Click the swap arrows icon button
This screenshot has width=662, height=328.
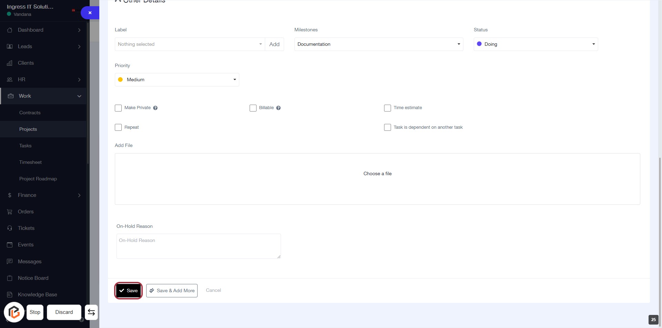point(91,312)
